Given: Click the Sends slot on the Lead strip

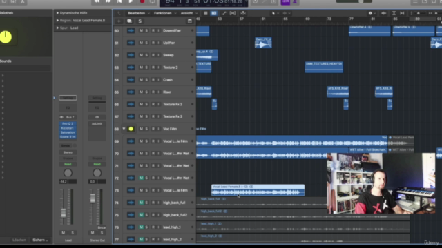Looking at the screenshot, I should click(x=66, y=145).
